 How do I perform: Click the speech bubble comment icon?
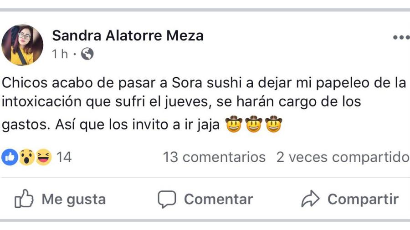point(167,199)
